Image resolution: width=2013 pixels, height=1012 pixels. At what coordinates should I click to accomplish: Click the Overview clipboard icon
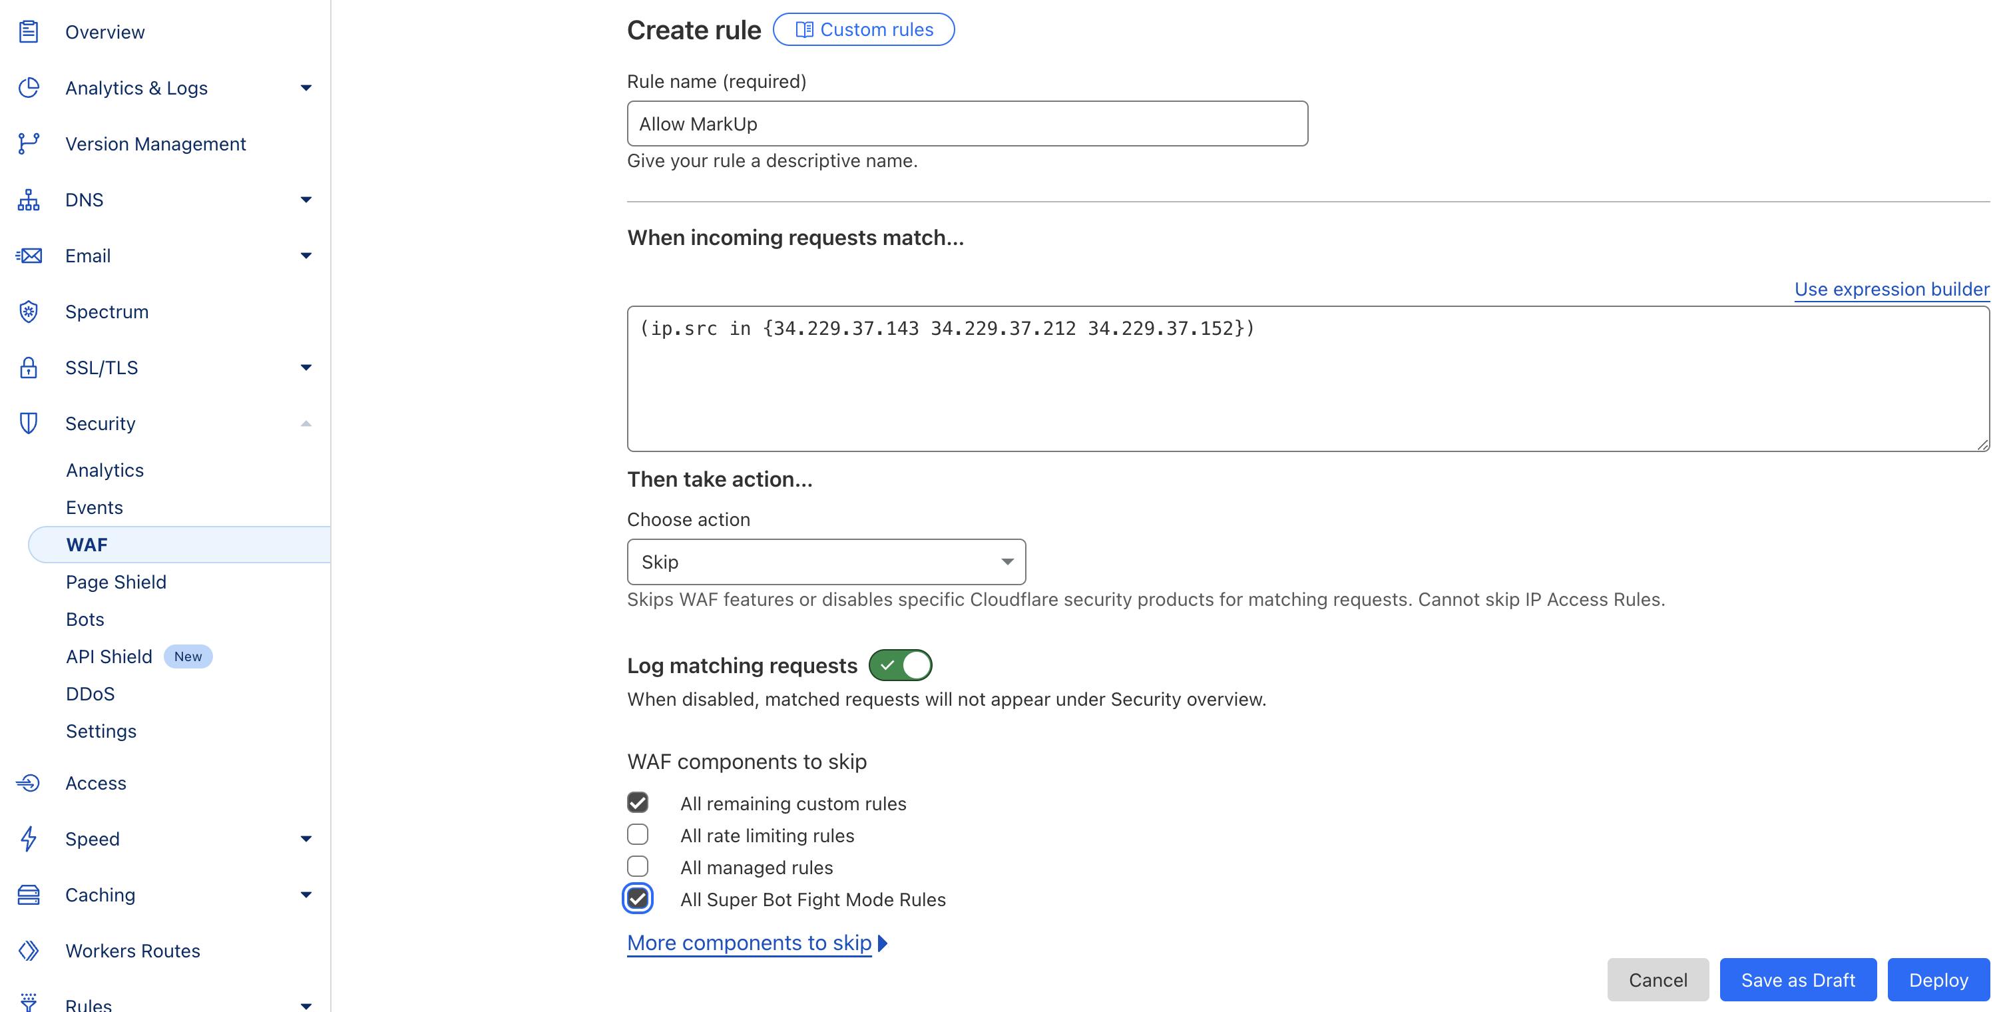tap(29, 32)
